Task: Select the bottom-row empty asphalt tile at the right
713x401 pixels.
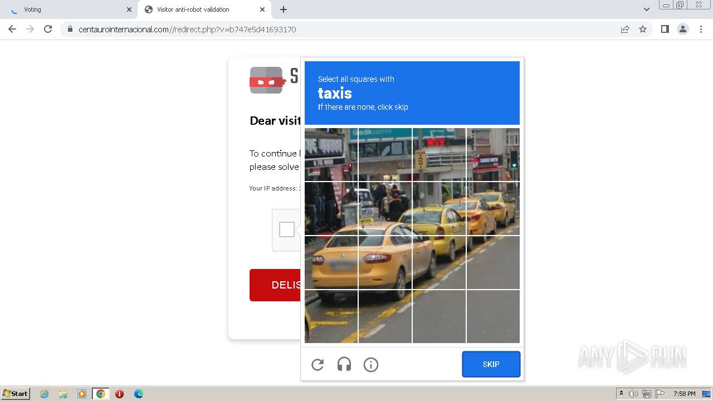Action: 493,316
